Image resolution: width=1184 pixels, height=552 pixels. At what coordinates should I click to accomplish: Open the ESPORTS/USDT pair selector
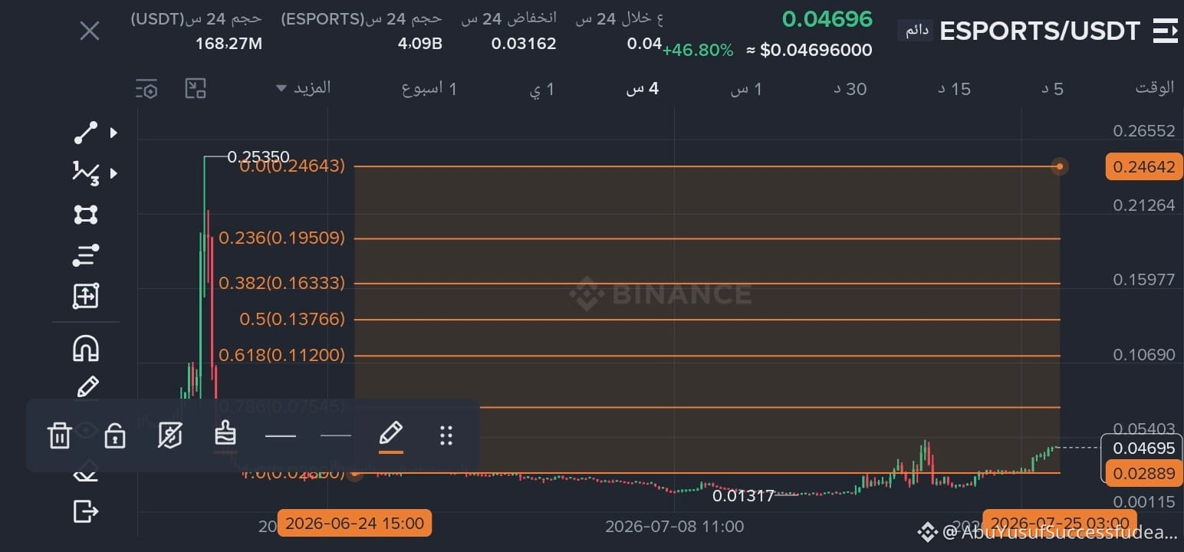tap(1040, 31)
